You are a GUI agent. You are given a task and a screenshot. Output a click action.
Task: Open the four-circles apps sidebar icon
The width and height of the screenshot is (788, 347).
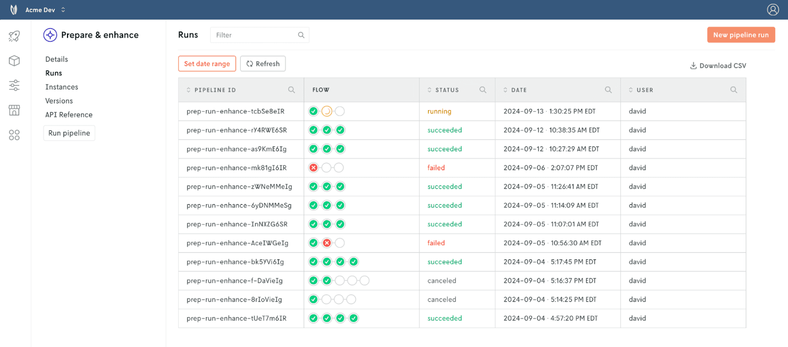tap(14, 135)
